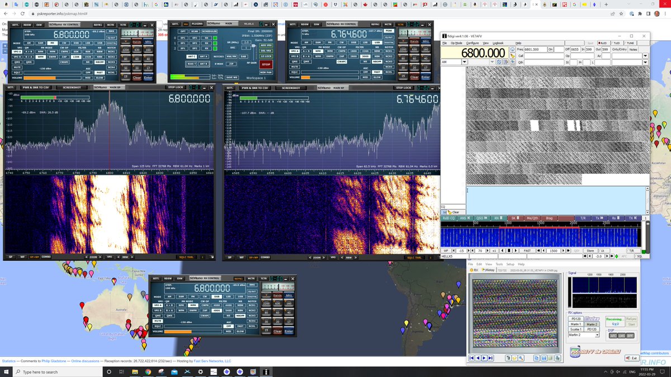Save image with RX-SSTV floppy icon
Viewport: 671px width, 377px height.
coord(544,358)
